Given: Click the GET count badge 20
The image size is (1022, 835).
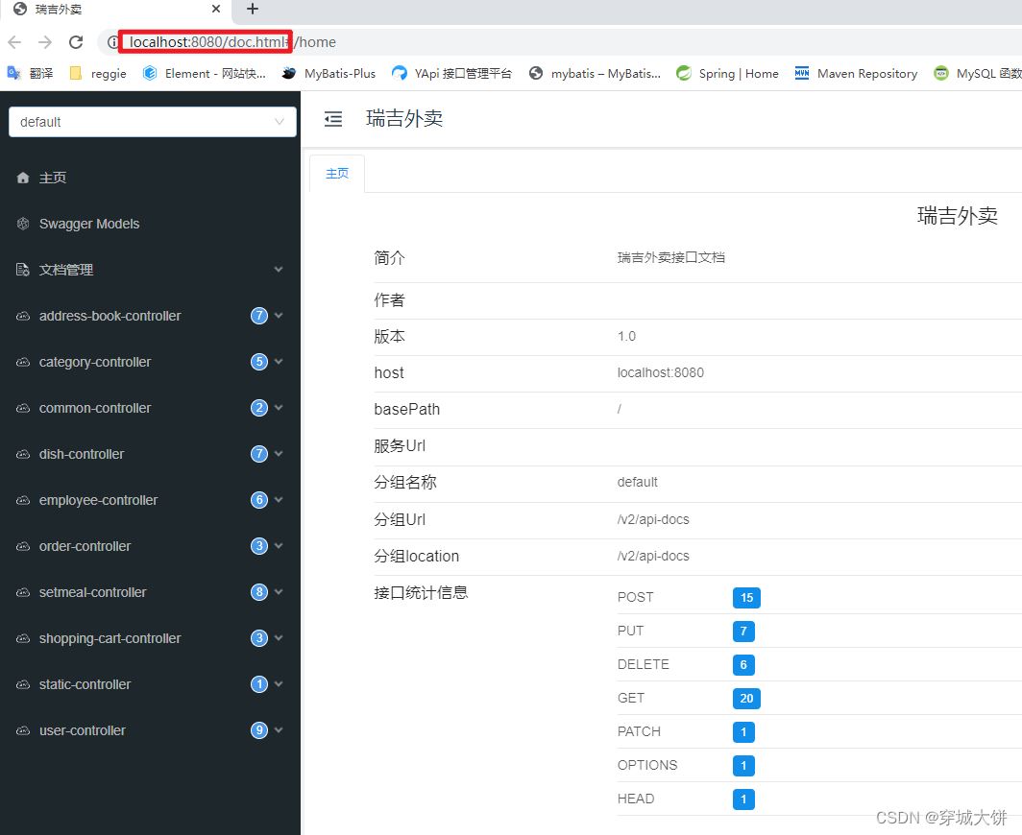Looking at the screenshot, I should coord(746,699).
